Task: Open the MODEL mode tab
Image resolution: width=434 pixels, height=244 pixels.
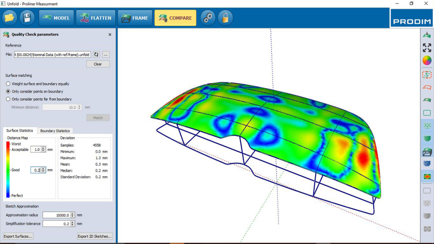Action: (x=56, y=18)
